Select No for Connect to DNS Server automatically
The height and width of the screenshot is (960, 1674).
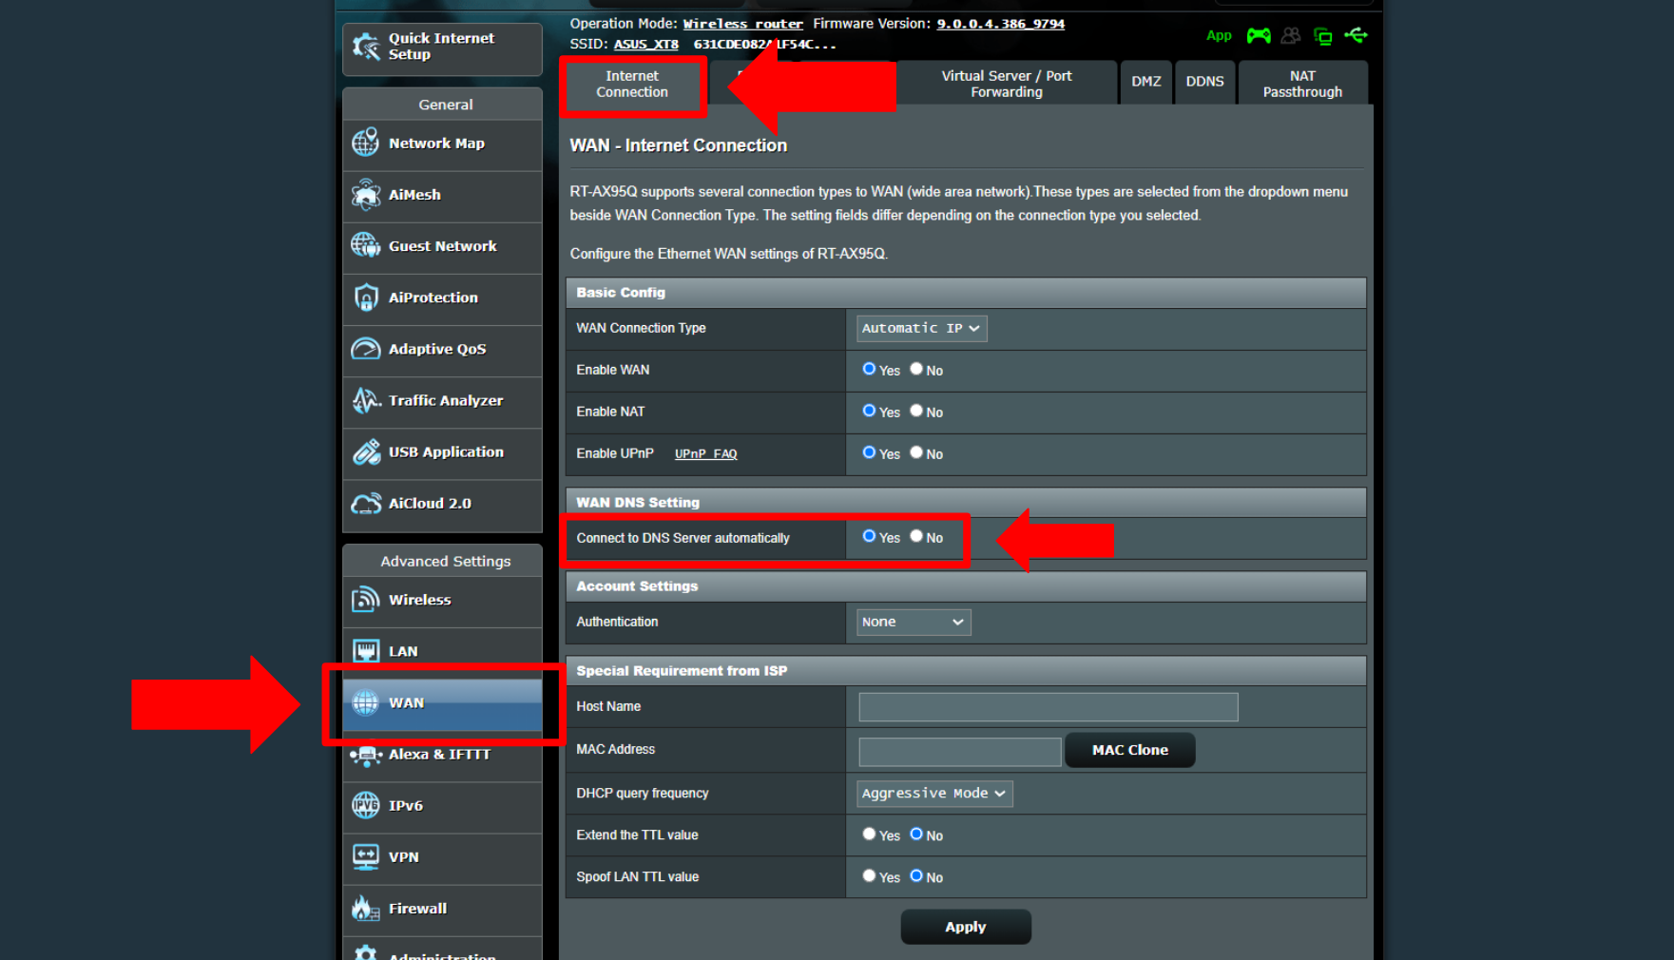[x=916, y=536]
